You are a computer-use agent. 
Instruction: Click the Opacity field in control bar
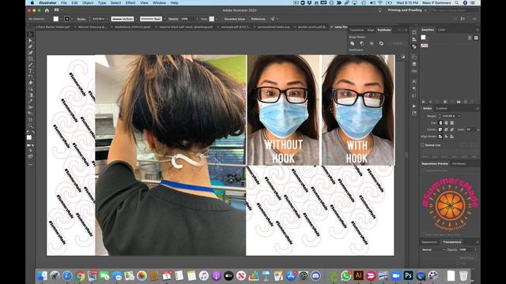[x=188, y=19]
